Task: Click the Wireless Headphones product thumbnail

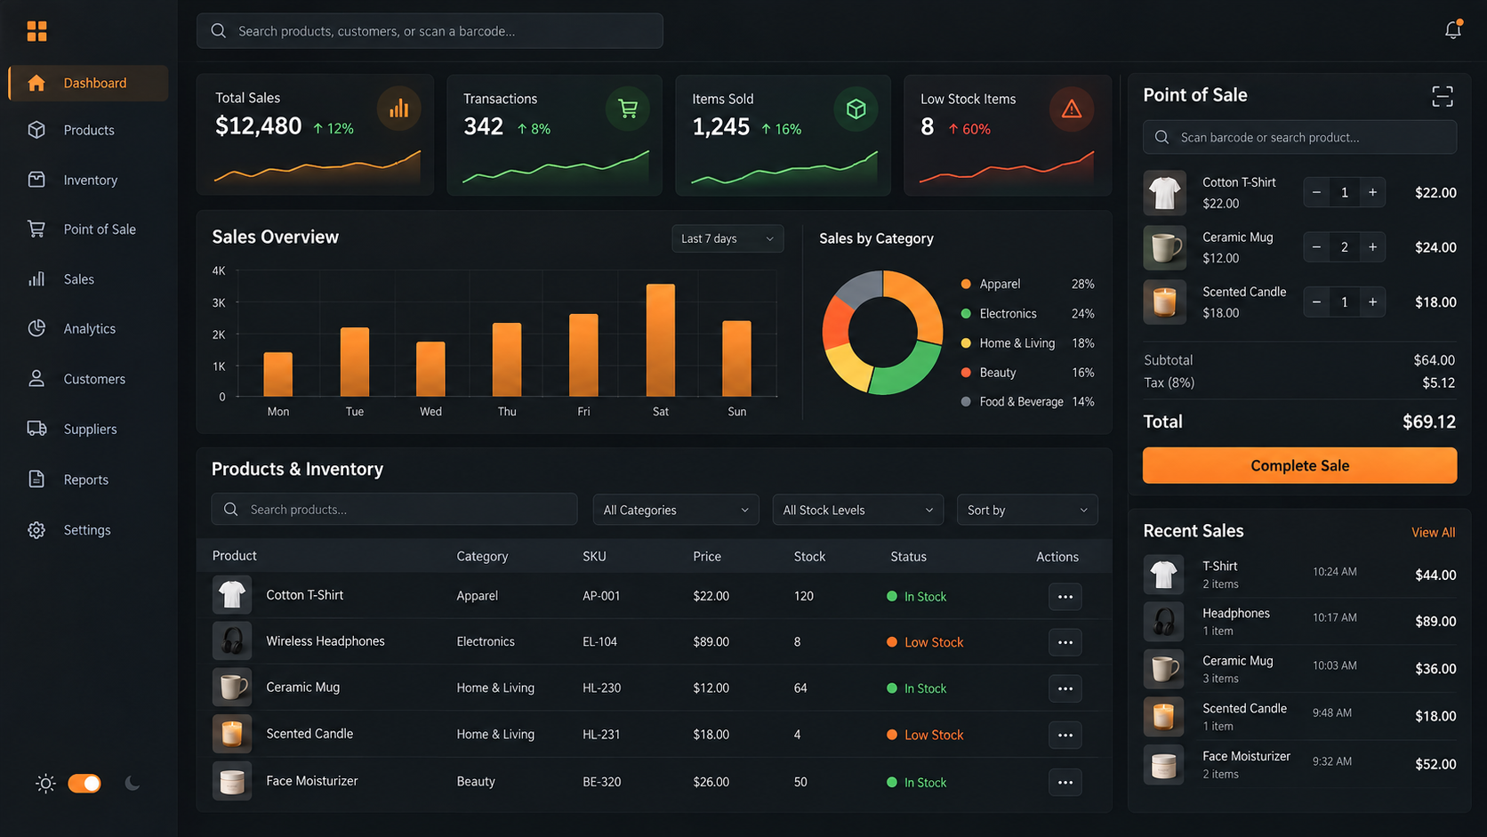Action: pos(231,640)
